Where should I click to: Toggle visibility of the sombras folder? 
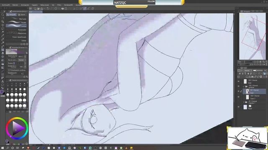(239, 86)
